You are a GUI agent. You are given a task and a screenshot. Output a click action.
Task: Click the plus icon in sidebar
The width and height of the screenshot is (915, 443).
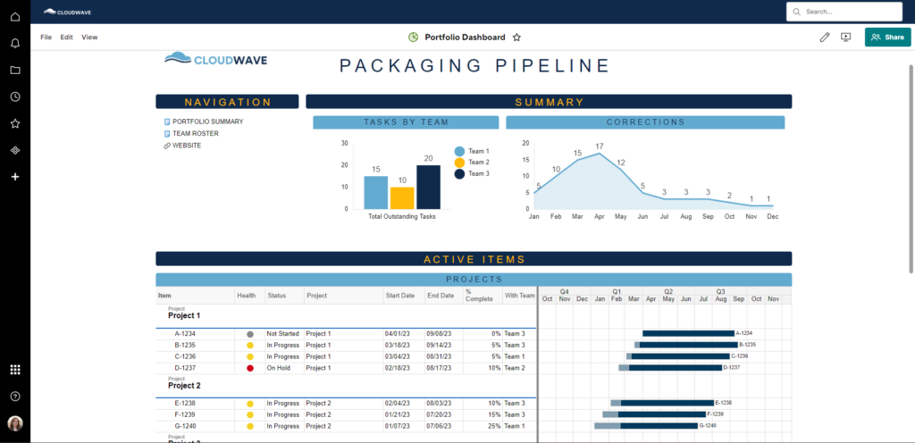point(15,177)
